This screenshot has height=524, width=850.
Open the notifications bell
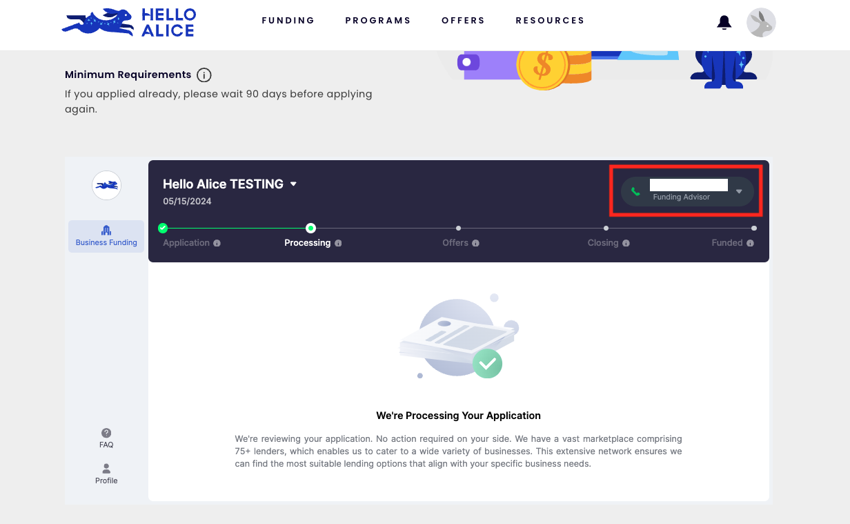pos(724,23)
